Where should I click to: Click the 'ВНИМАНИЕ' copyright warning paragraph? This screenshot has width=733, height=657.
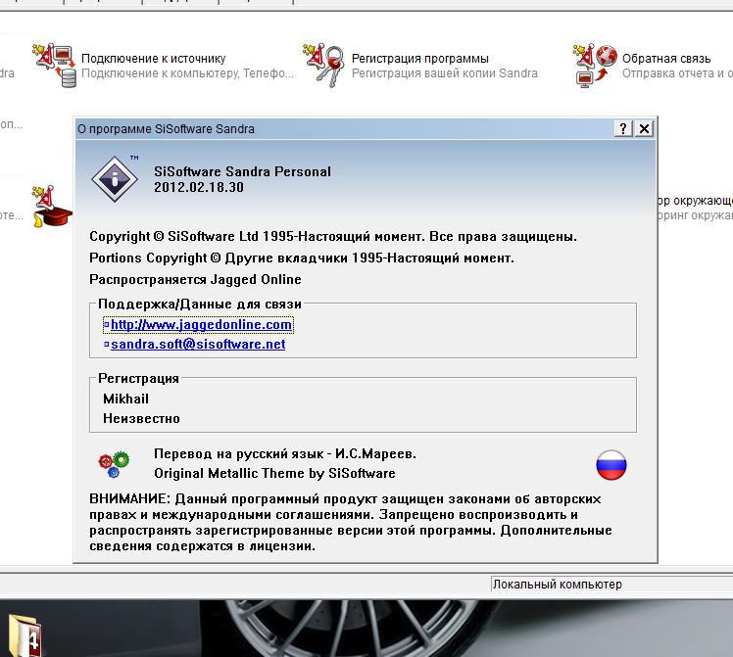pyautogui.click(x=351, y=523)
